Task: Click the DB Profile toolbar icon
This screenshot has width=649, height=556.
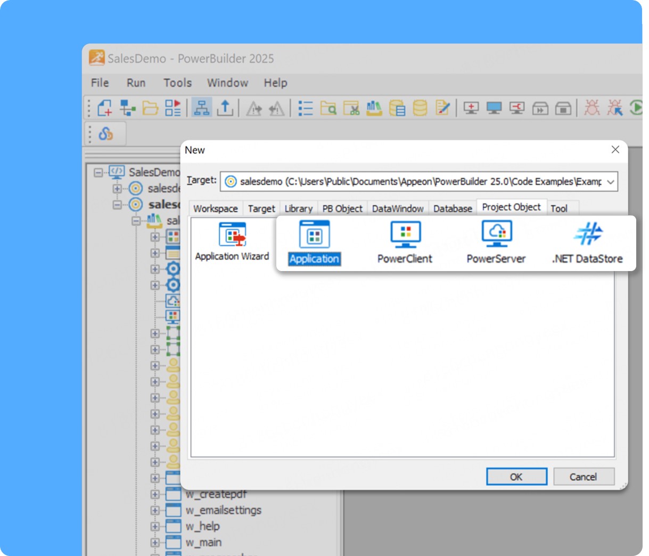Action: [x=397, y=108]
